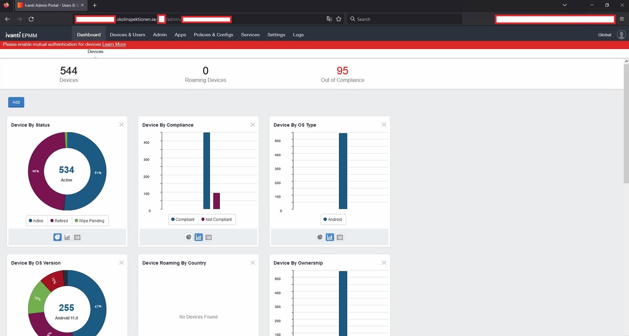629x336 pixels.
Task: Close the Device By Status widget
Action: tap(121, 125)
